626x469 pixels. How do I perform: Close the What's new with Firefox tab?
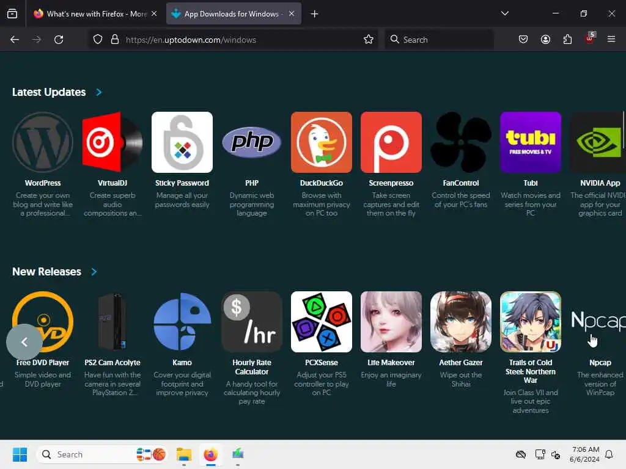pyautogui.click(x=154, y=14)
